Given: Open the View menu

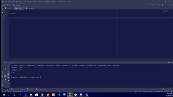Looking at the screenshot, I should (14, 2).
